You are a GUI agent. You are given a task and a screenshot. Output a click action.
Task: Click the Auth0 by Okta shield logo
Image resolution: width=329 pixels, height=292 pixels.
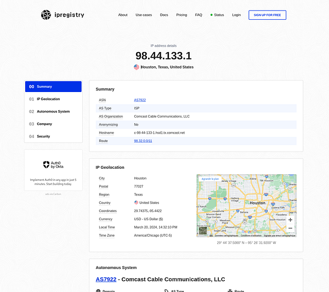point(46,164)
